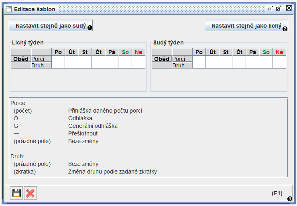The height and width of the screenshot is (206, 297).
Task: Close the Editace šablon window
Action: pos(289,8)
